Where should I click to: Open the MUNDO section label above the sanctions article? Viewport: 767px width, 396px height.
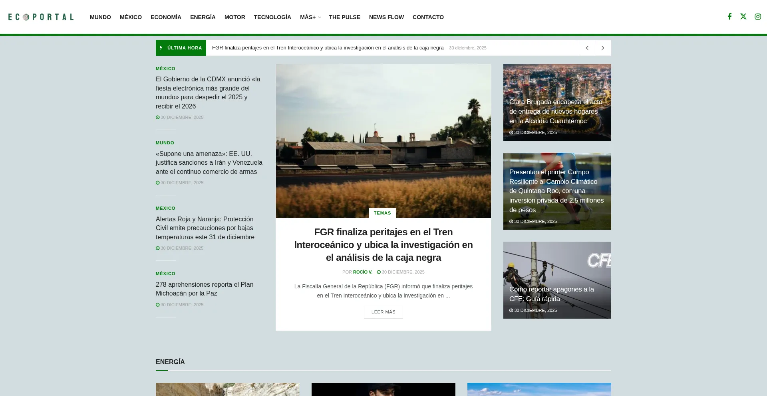[165, 142]
